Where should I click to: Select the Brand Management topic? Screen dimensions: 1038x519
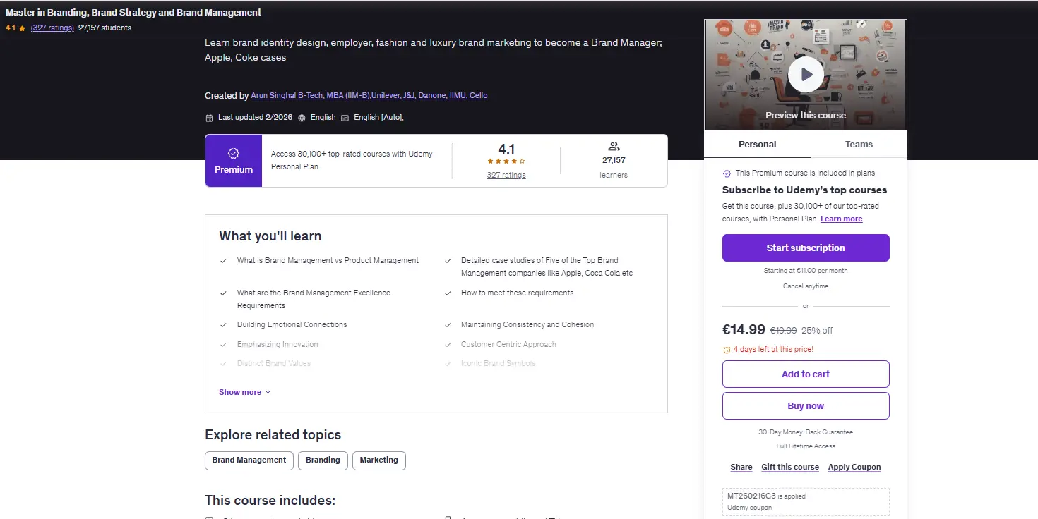(x=249, y=460)
